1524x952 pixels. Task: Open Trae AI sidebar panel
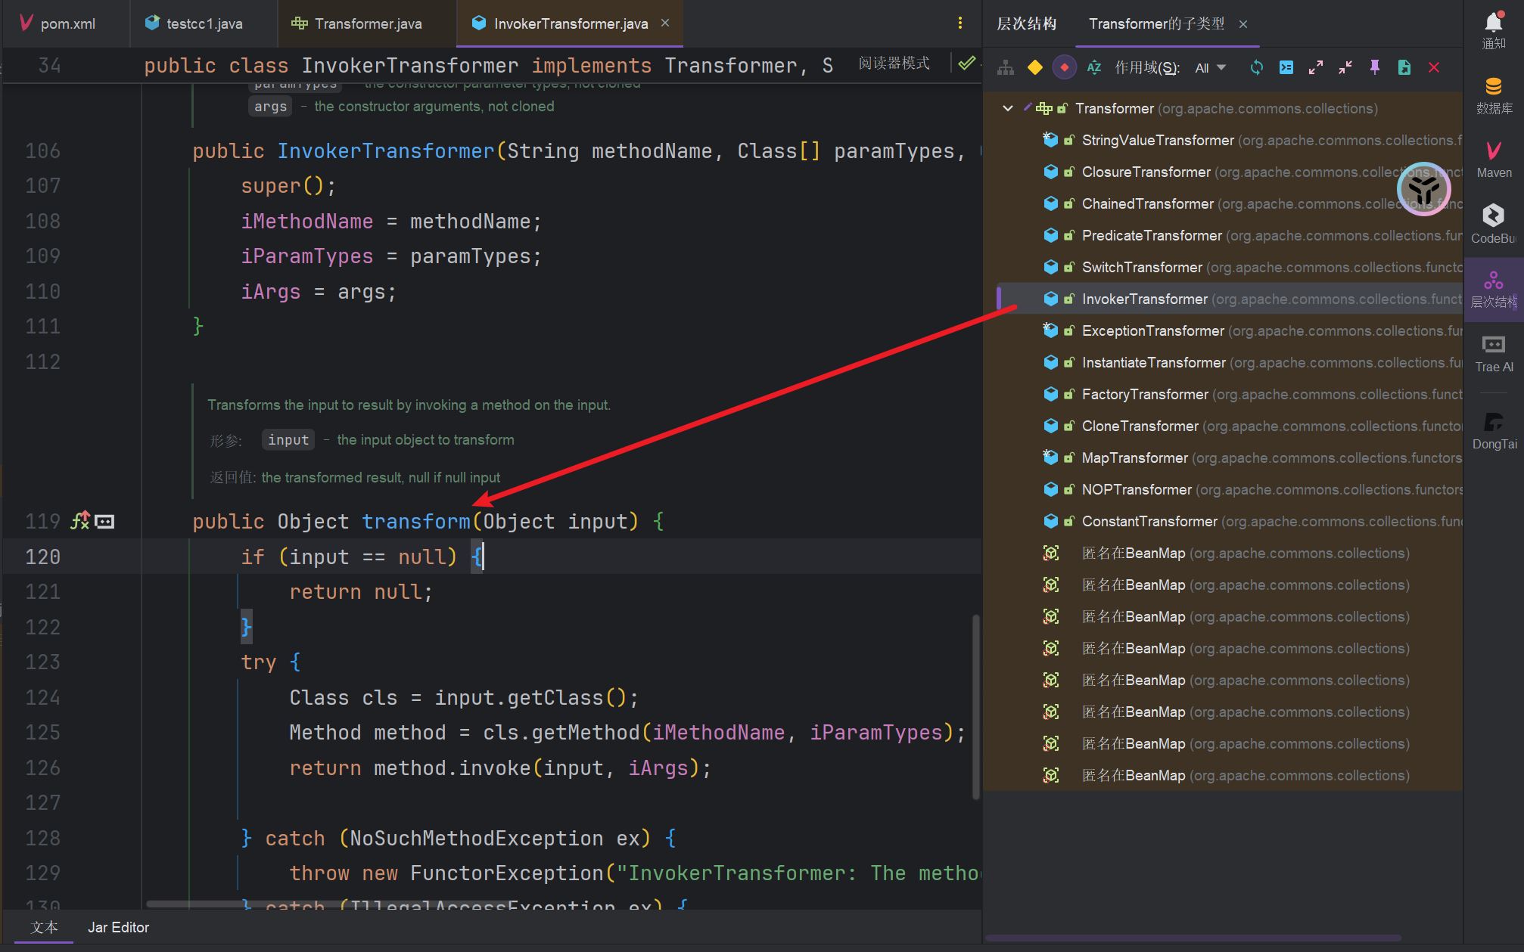(x=1494, y=353)
